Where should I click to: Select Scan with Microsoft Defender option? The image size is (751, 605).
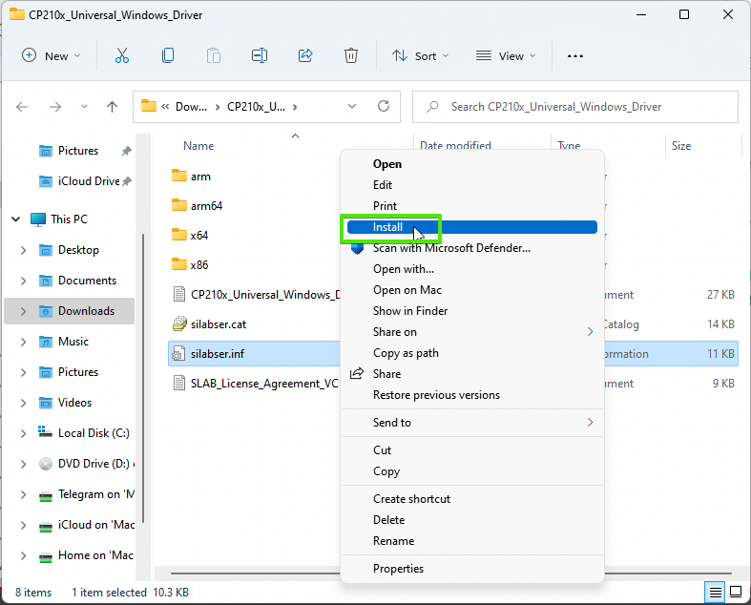coord(450,248)
